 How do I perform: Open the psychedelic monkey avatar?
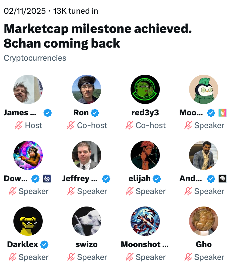pos(28,155)
